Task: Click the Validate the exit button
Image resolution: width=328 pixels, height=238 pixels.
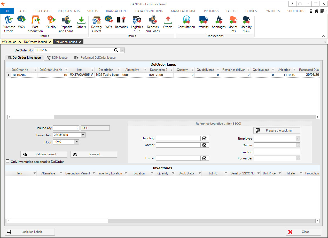Action: (44, 154)
